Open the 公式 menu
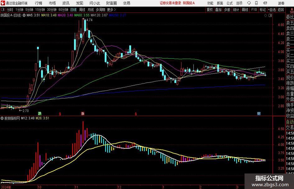This screenshot has height=189, width=294. click(230, 3)
